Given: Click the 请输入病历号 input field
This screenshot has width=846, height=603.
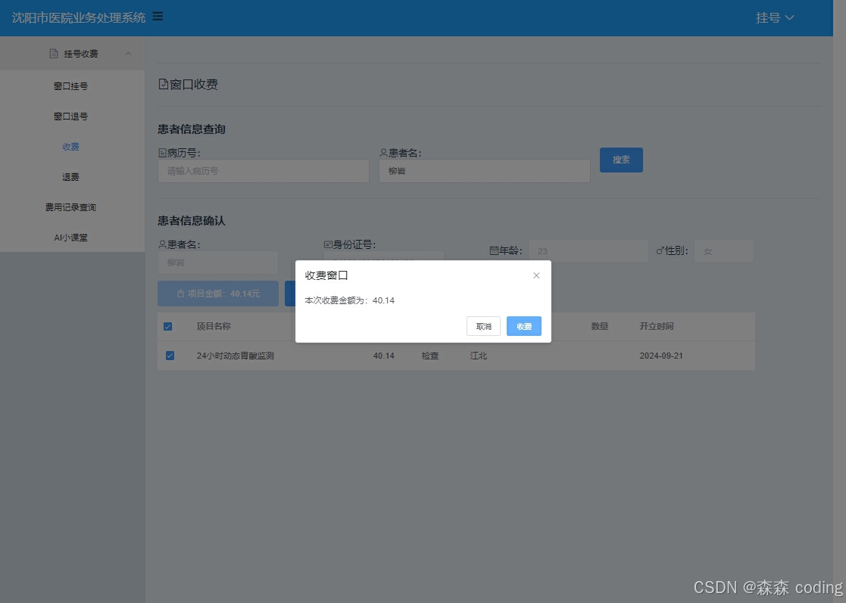Looking at the screenshot, I should pos(263,170).
